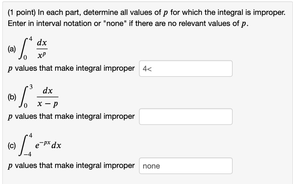The image size is (293, 184).
Task: Click the label "(c)" next to the third integral
Action: [x=12, y=145]
